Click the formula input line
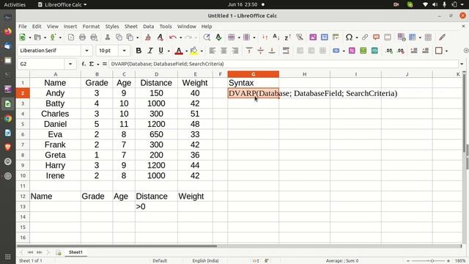Viewport: 469px width, 264px height. 284,64
